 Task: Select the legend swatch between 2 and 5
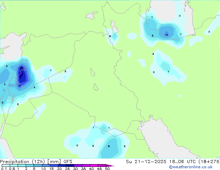point(30,165)
